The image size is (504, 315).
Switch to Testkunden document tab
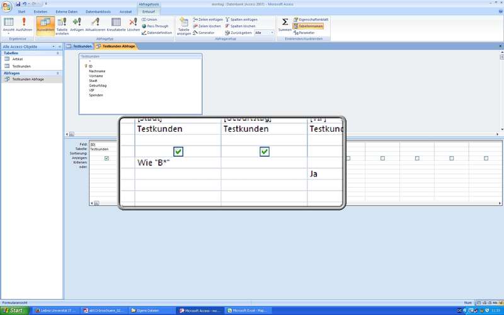click(79, 46)
